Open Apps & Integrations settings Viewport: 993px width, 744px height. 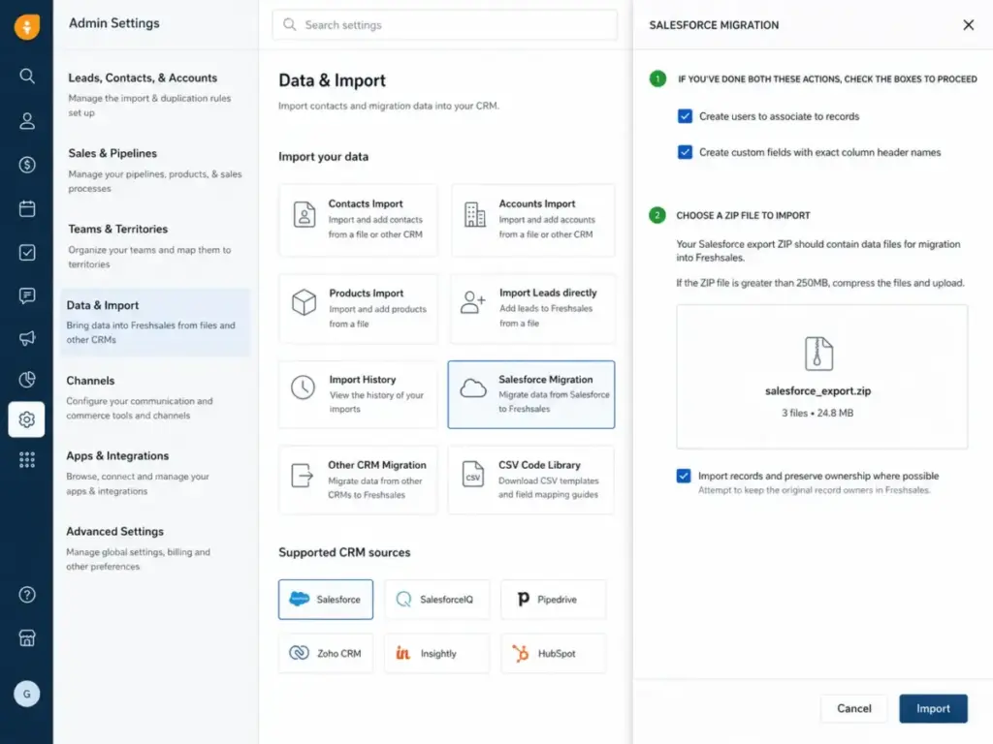155,473
